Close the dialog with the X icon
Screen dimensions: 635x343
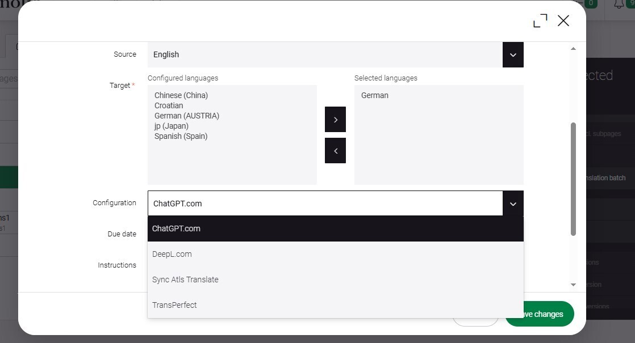click(563, 21)
